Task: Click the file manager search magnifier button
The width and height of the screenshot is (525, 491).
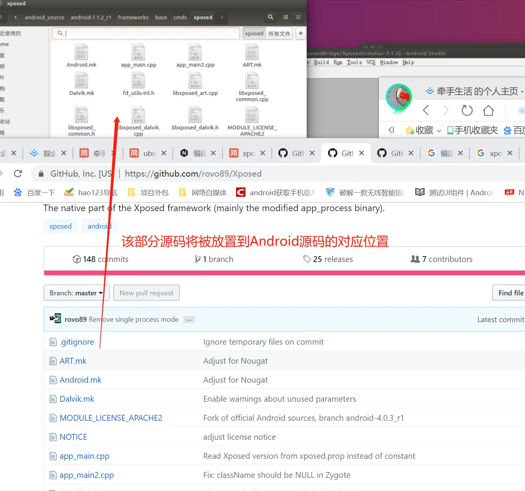Action: (271, 17)
